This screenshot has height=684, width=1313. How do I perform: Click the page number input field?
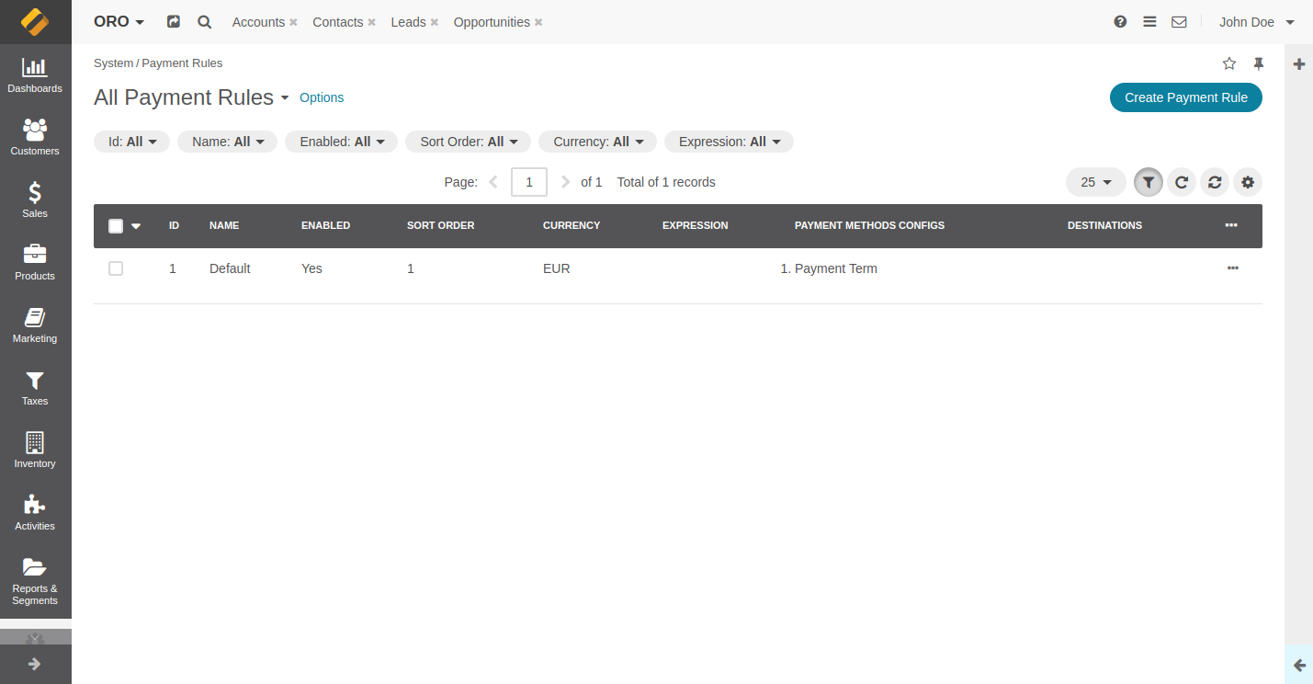529,182
